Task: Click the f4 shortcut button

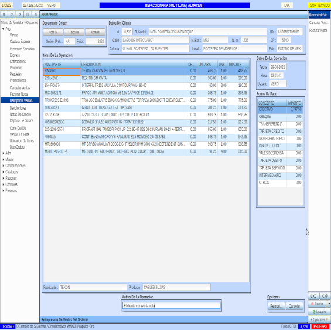Action: 28,14
